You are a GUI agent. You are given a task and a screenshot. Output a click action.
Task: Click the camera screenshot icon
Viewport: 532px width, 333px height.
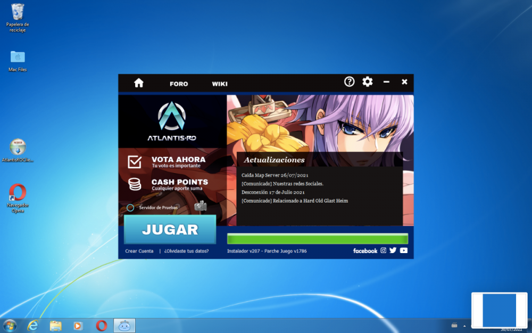201,205
